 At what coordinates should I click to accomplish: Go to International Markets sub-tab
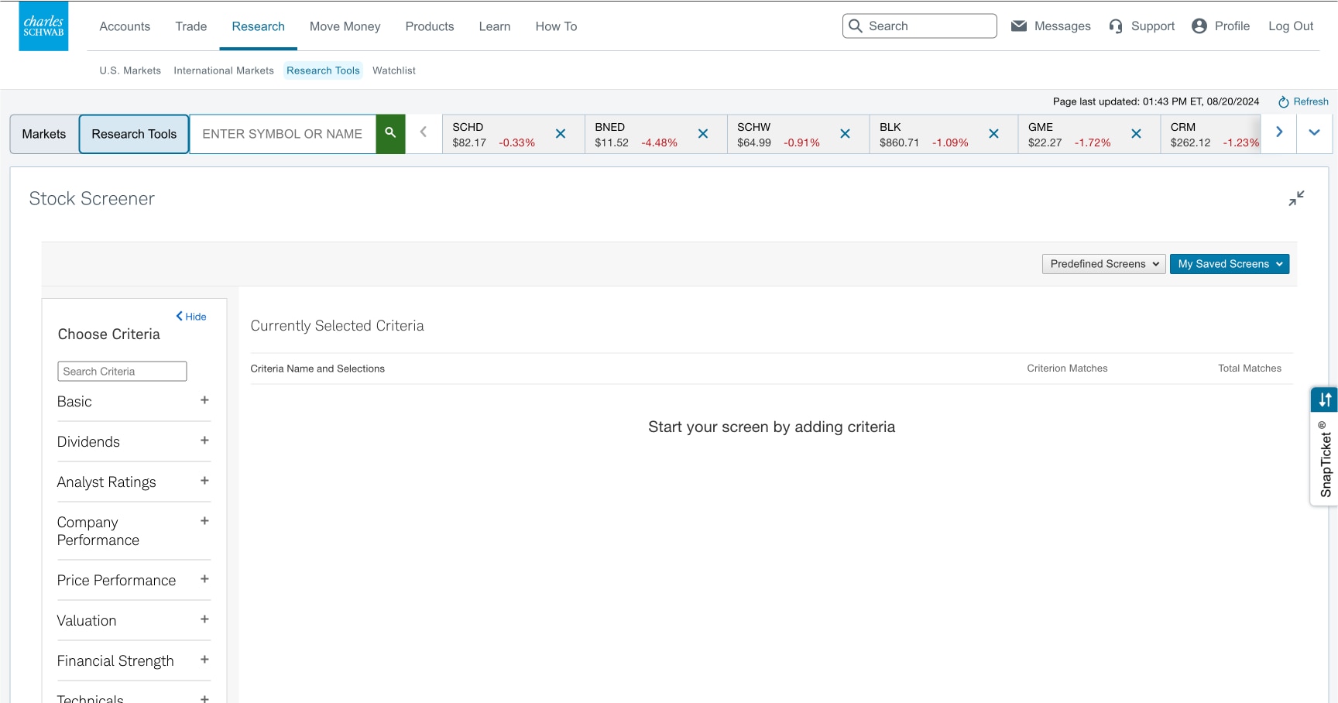pos(224,70)
